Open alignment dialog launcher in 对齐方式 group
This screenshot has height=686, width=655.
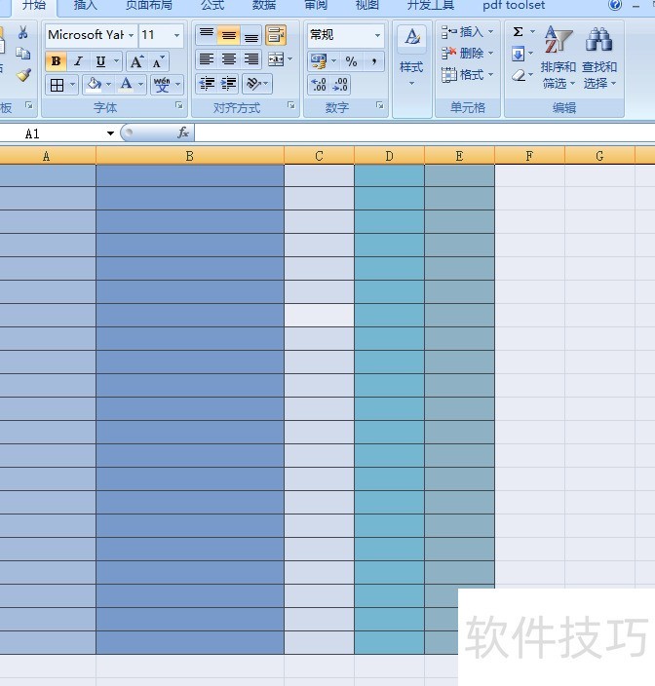291,105
